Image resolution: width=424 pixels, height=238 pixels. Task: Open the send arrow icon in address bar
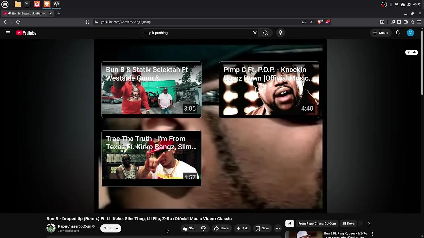pyautogui.click(x=311, y=22)
